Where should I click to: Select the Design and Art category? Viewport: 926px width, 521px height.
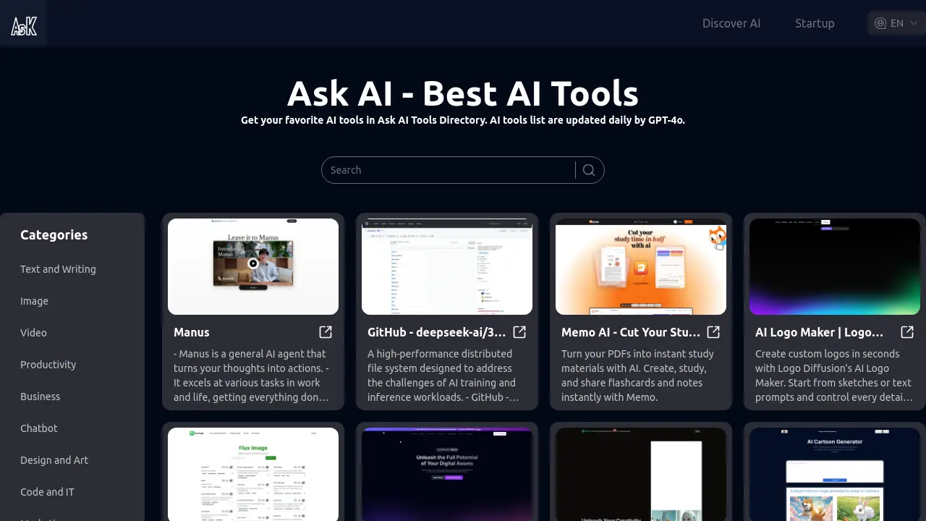[54, 460]
